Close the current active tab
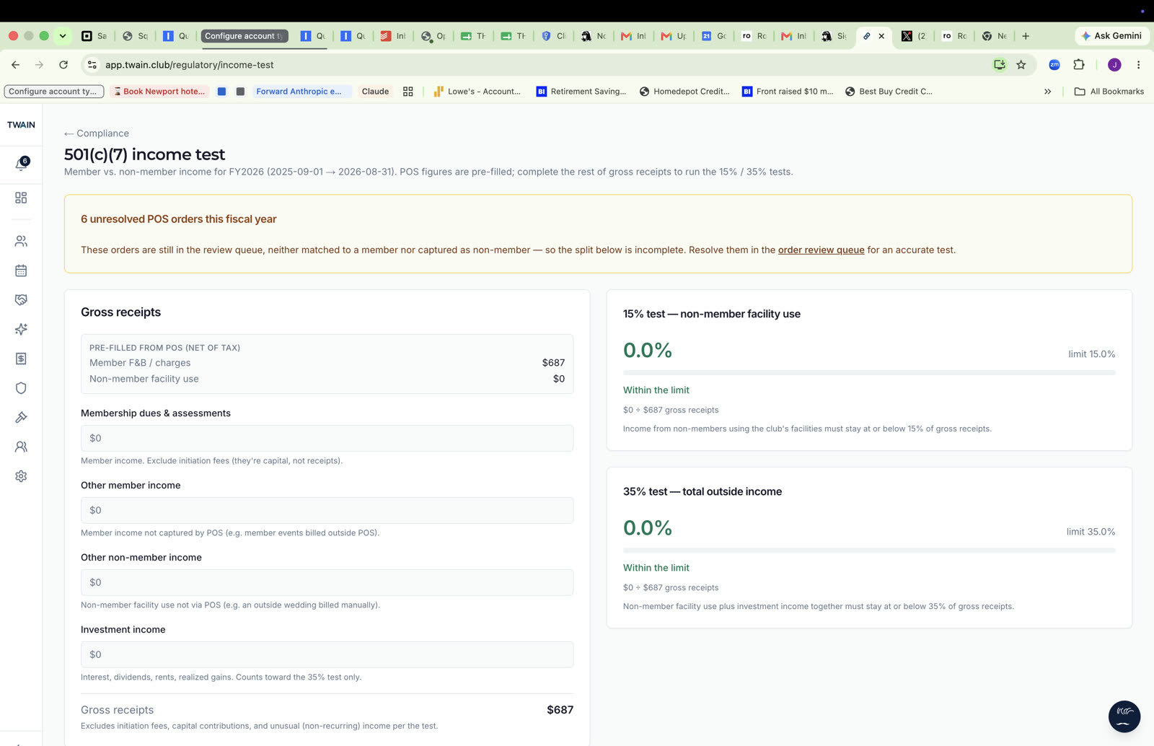Viewport: 1154px width, 746px height. tap(881, 36)
